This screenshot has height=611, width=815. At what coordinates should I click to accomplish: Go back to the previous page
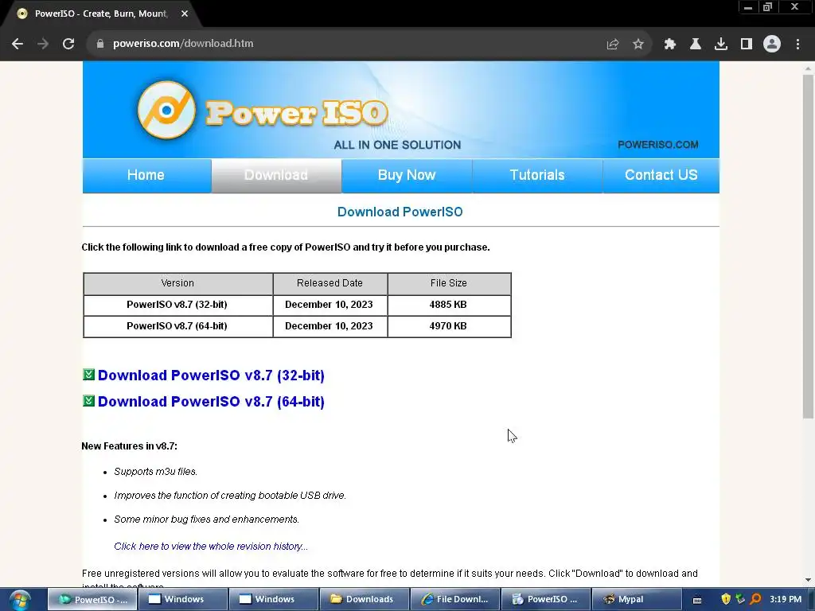coord(18,44)
